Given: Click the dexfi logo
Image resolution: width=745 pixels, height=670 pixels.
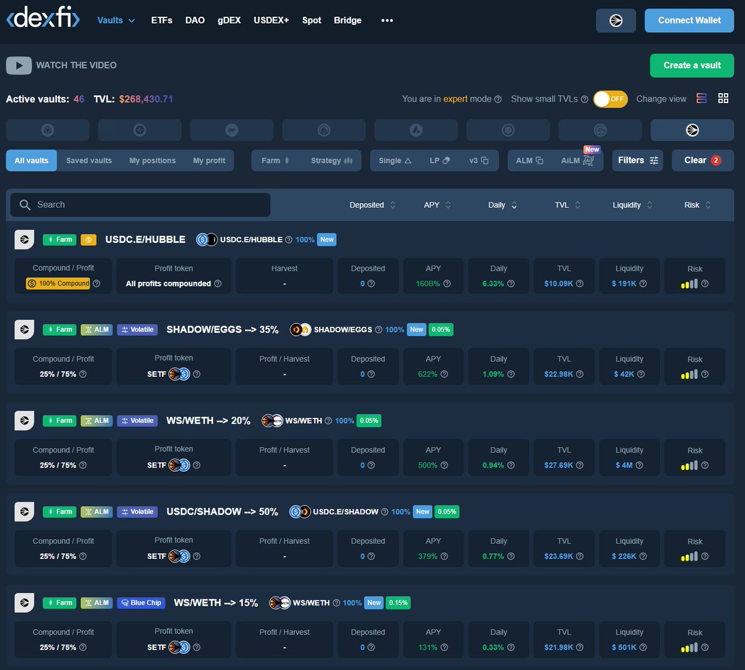Looking at the screenshot, I should click(43, 17).
